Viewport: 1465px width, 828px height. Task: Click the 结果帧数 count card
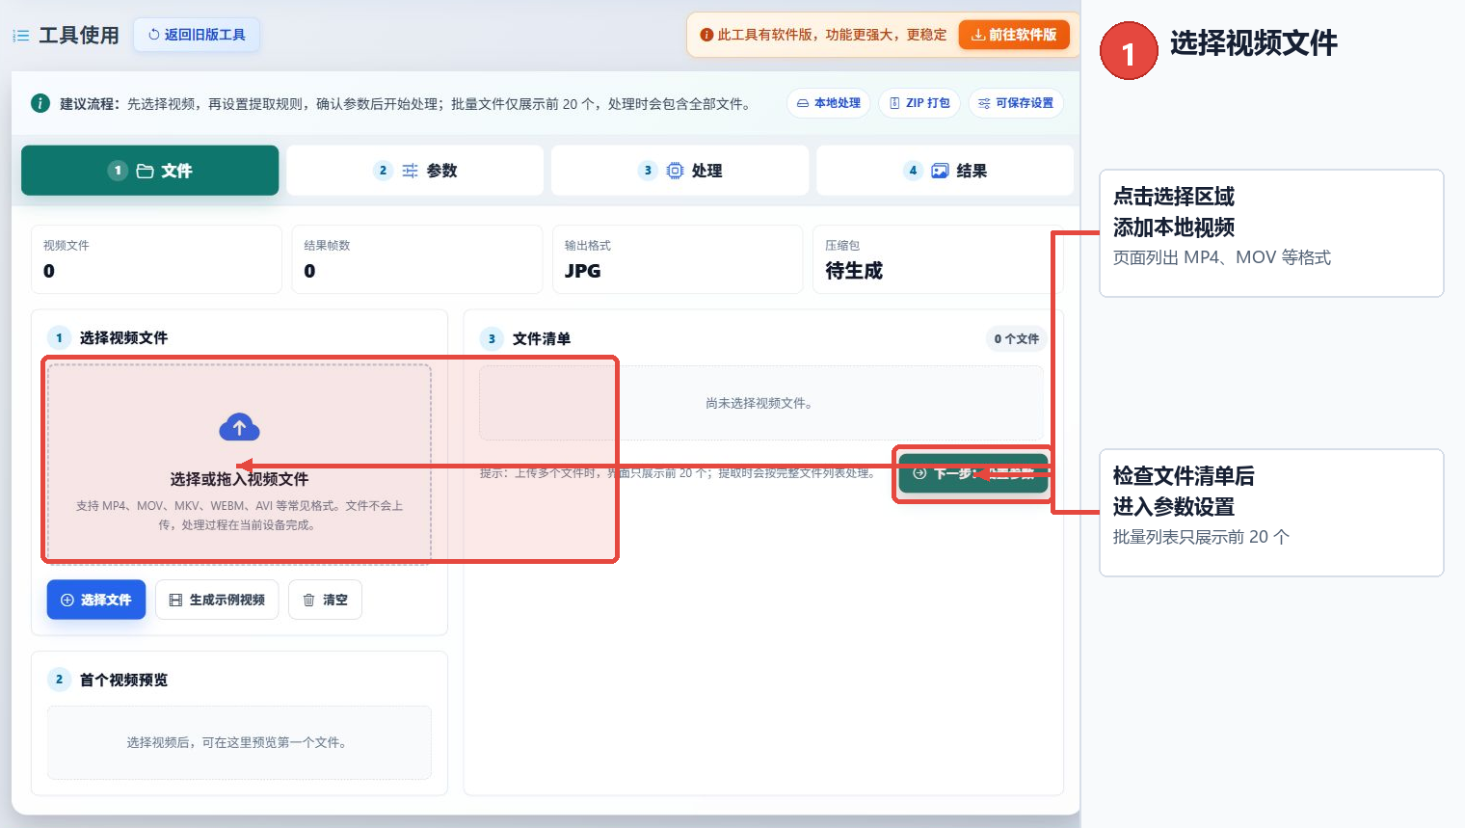(x=417, y=259)
